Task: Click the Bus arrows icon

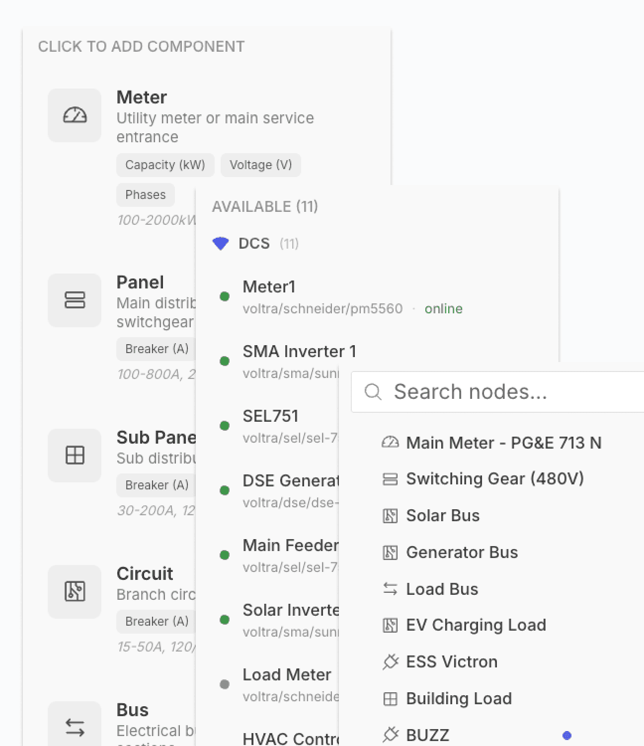Action: pos(75,727)
